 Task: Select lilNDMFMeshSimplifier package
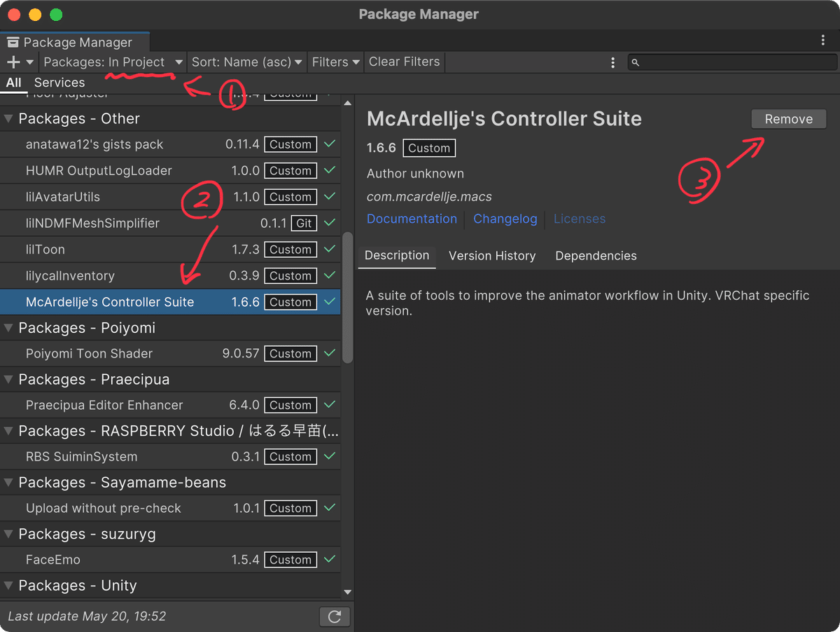click(x=170, y=223)
